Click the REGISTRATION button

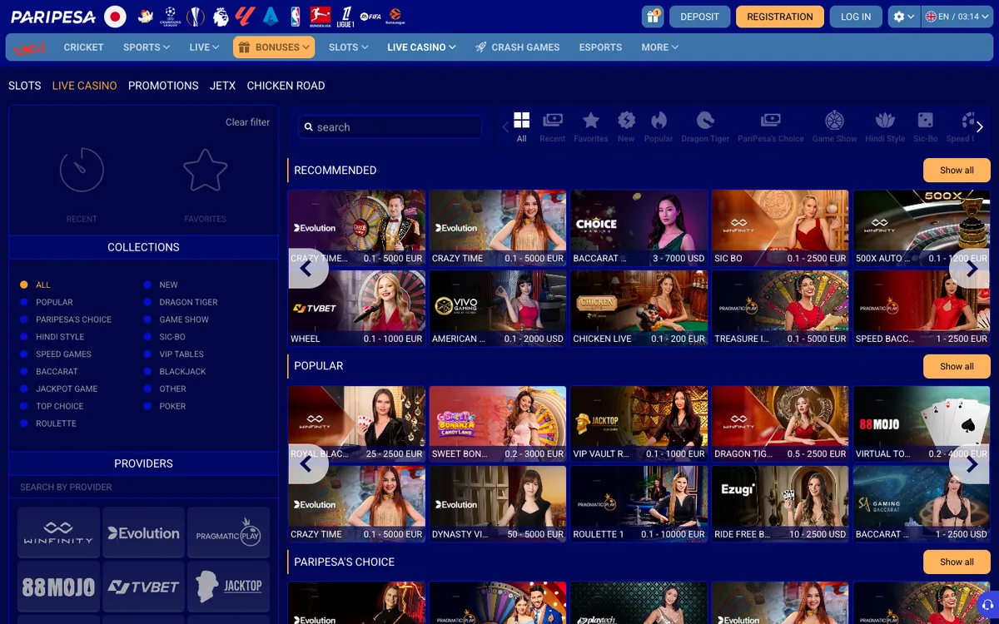point(780,17)
